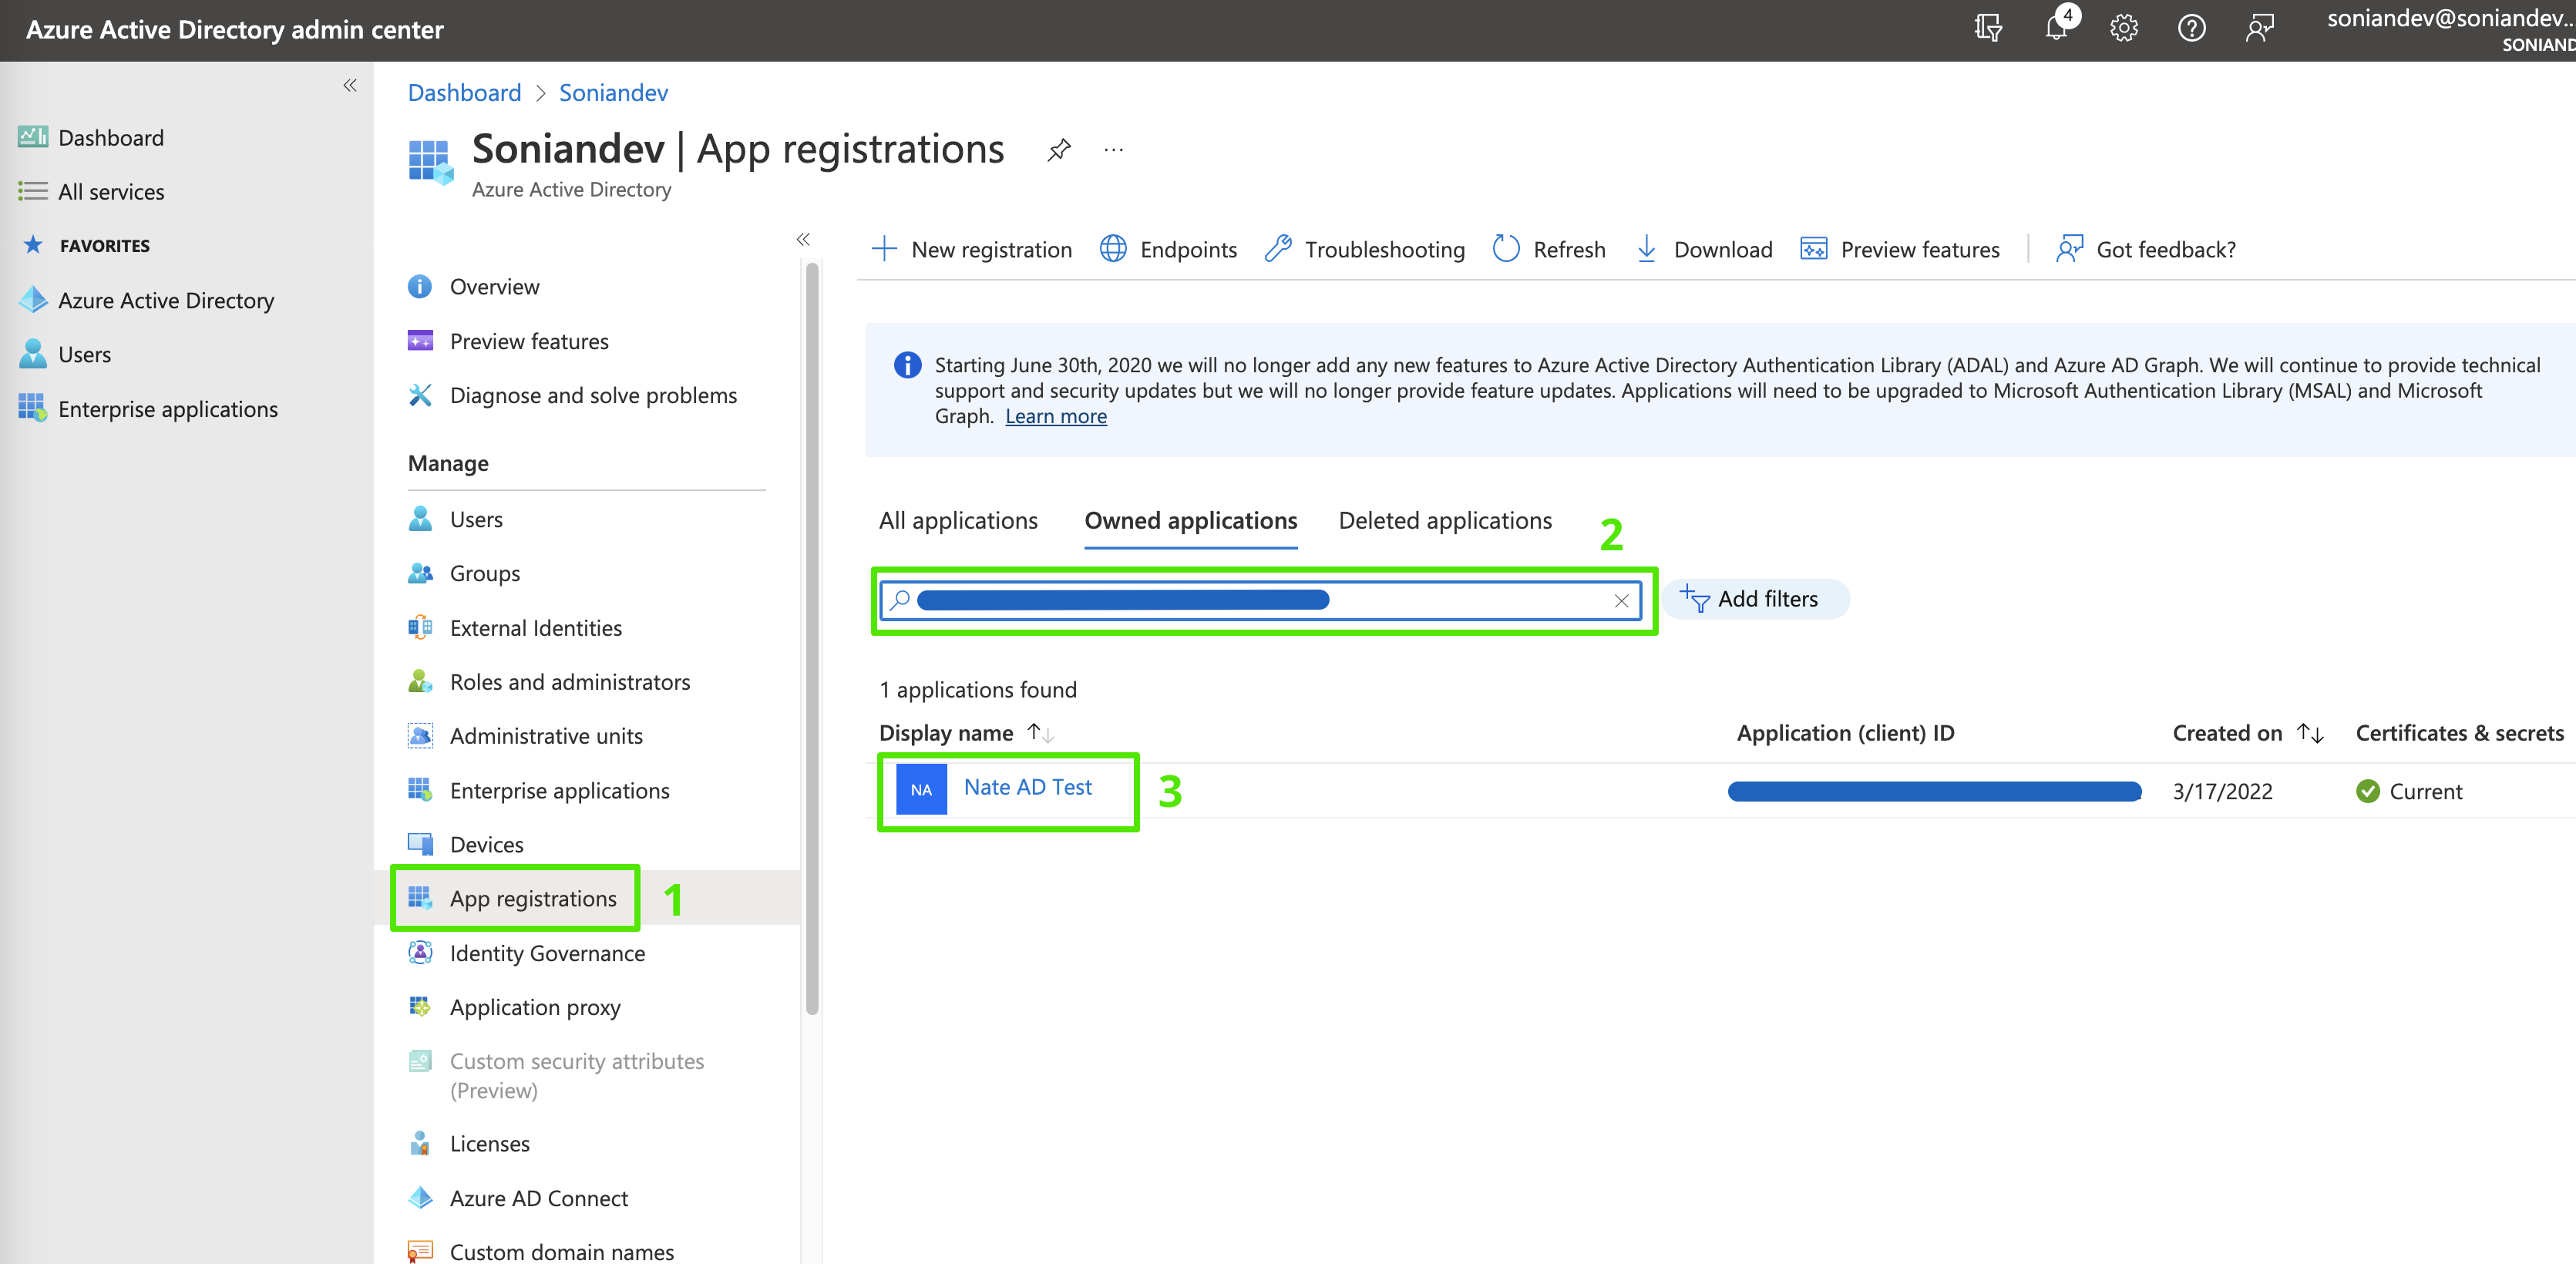The image size is (2576, 1264).
Task: Open Enterprise applications under Manage
Action: (538, 790)
